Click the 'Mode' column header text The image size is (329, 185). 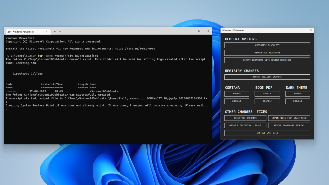tap(9, 84)
